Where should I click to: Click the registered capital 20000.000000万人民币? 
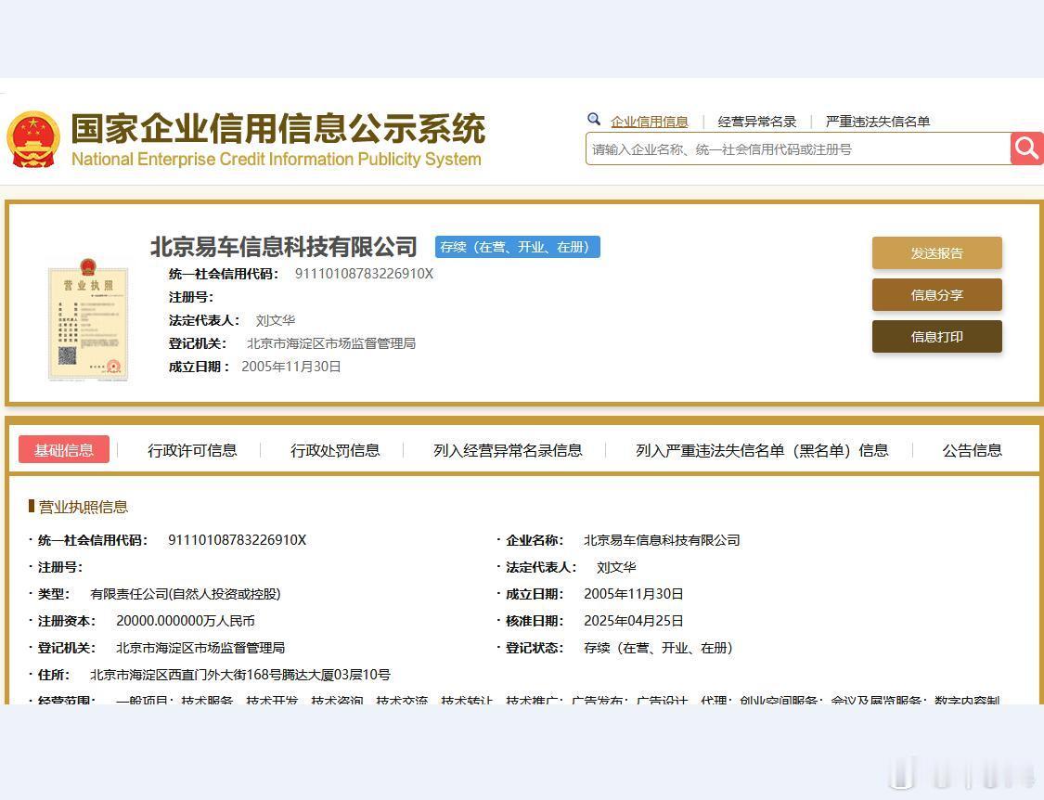186,621
